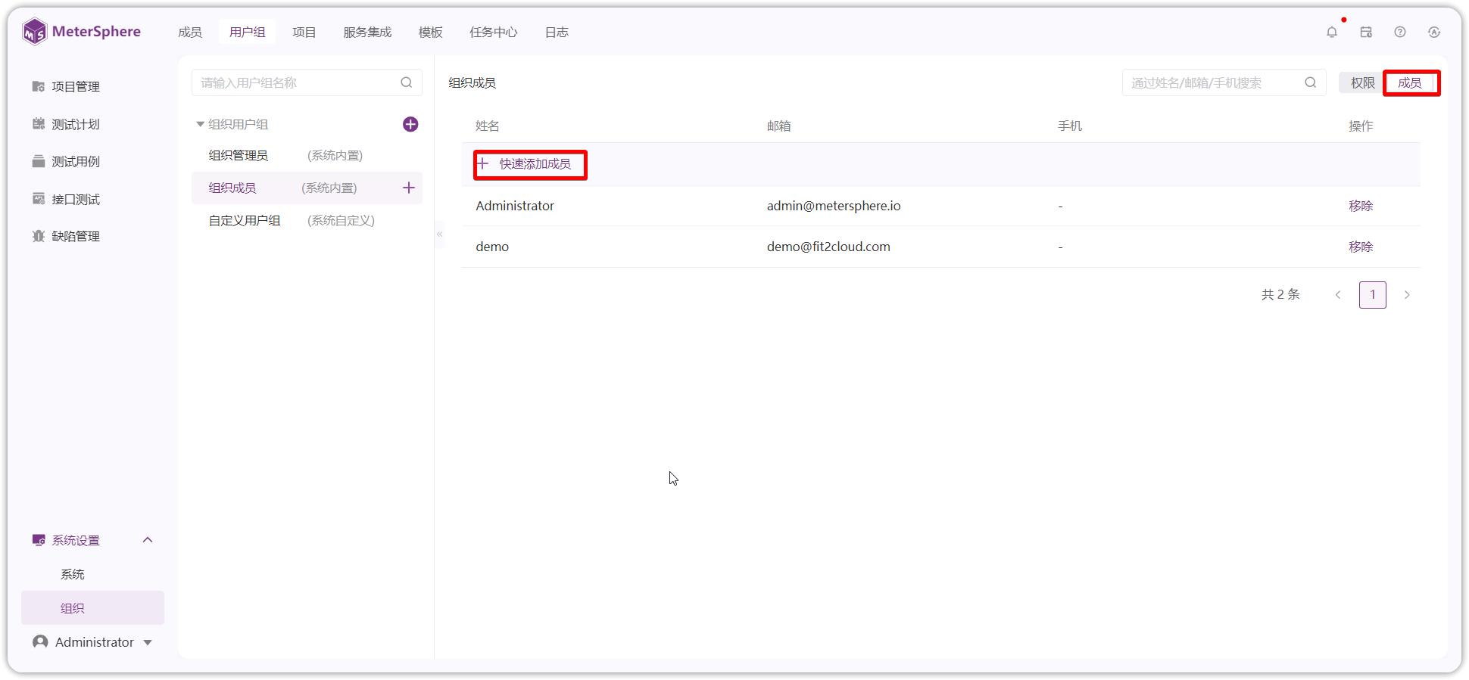Image resolution: width=1469 pixels, height=680 pixels.
Task: Click the plus icon beside 组织成员 group
Action: coord(409,188)
